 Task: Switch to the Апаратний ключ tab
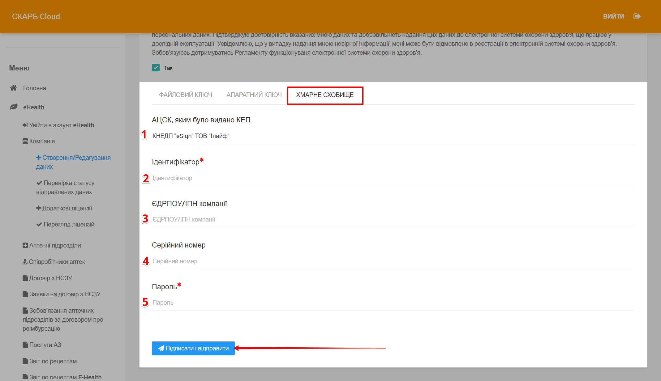[254, 95]
